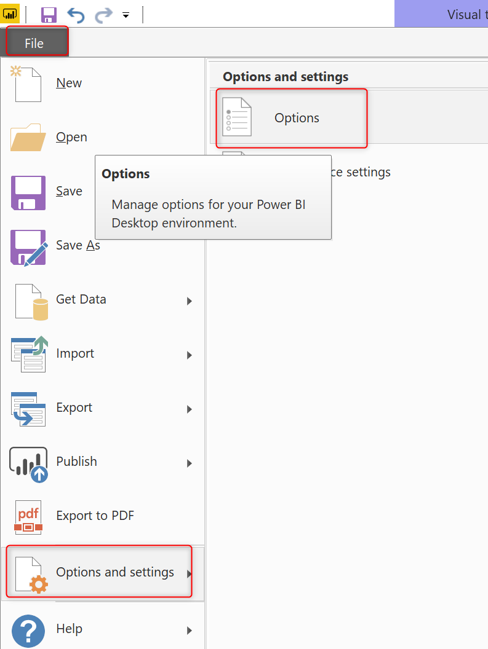488x649 pixels.
Task: Click the Undo arrow icon
Action: pos(76,14)
